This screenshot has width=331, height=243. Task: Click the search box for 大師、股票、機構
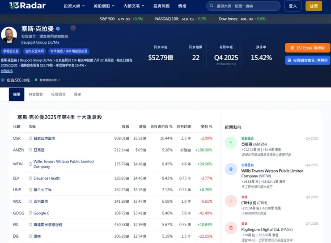pyautogui.click(x=243, y=6)
